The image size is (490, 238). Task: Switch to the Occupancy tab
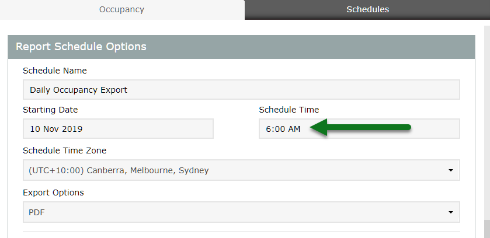click(121, 9)
